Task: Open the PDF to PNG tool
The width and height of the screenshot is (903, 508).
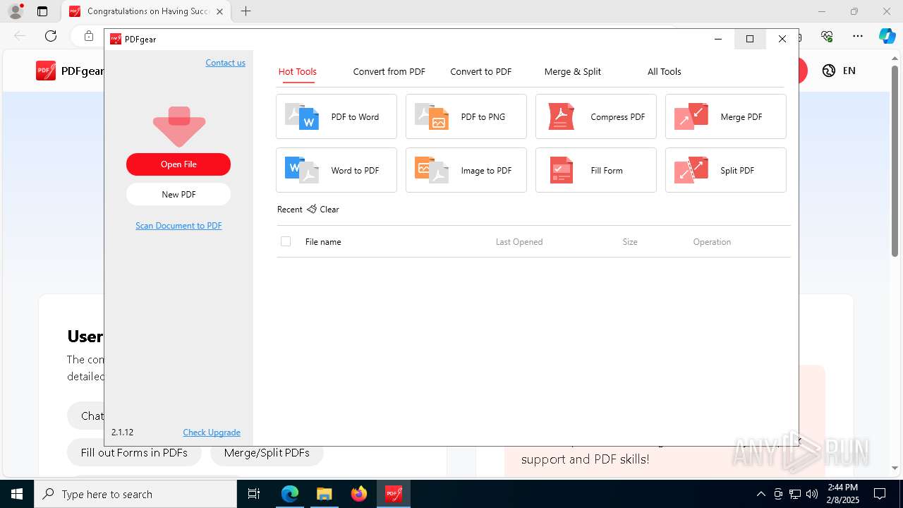Action: click(x=466, y=116)
